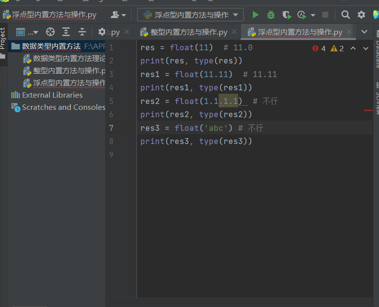Open Project panel options gear icon
379x307 pixels.
(x=102, y=32)
